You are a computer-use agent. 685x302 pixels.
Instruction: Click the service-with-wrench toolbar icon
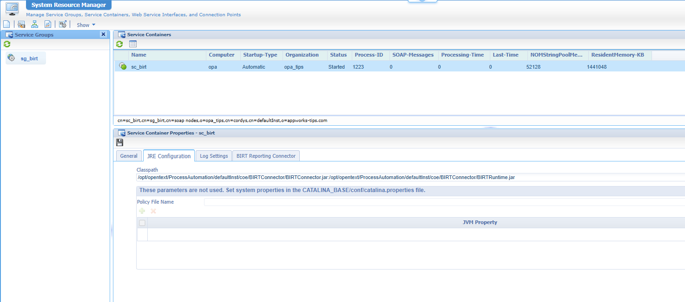coord(21,25)
